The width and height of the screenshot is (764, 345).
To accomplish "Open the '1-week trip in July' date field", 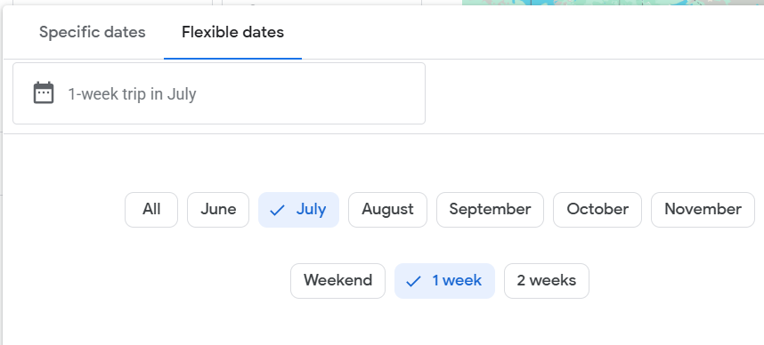I will tap(219, 93).
